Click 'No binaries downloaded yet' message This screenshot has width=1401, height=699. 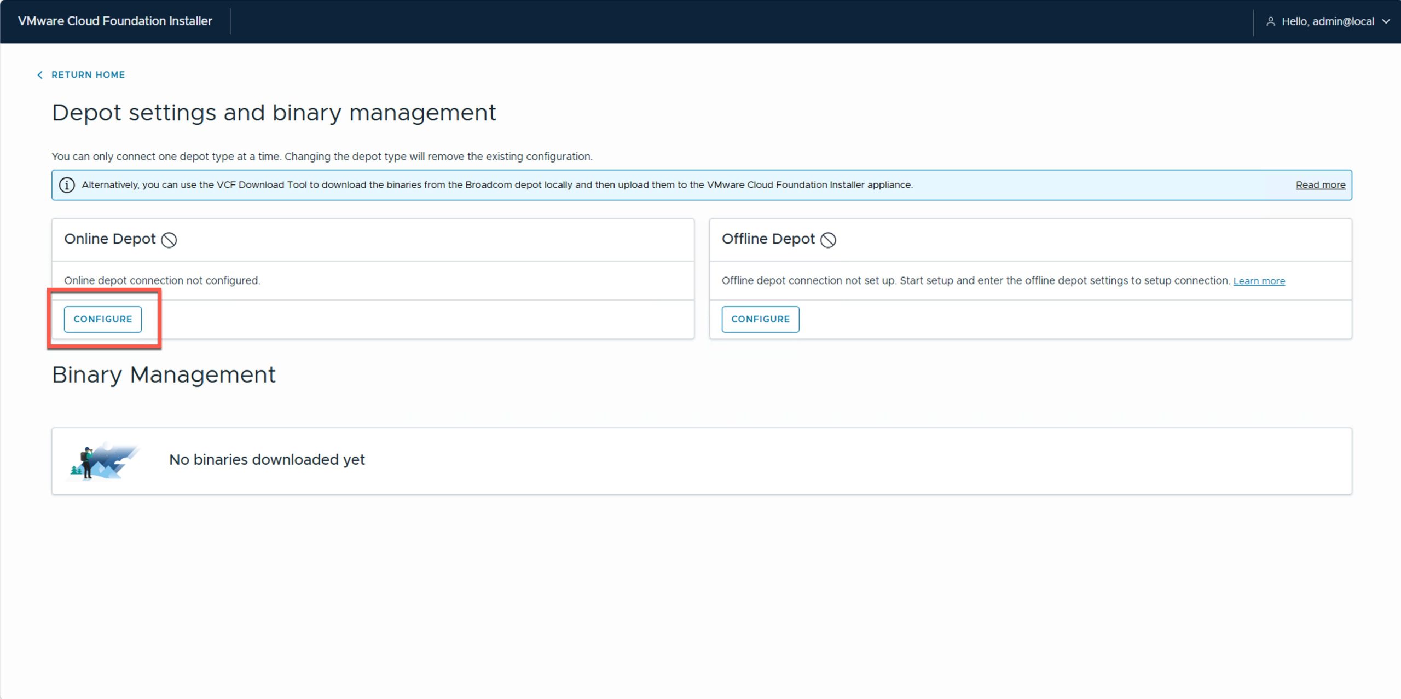click(x=267, y=460)
